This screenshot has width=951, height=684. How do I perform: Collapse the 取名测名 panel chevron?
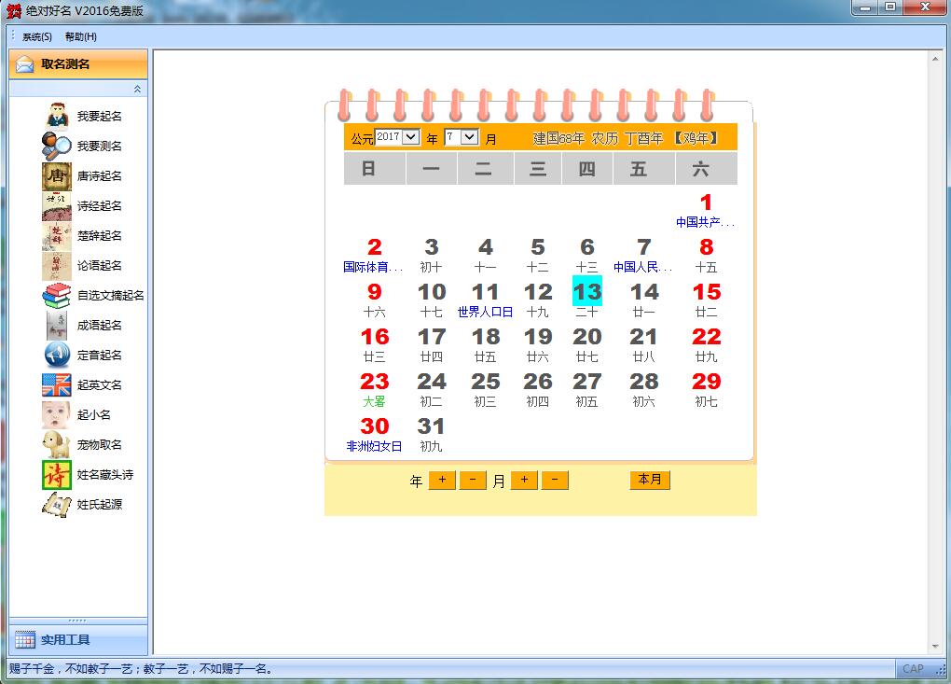(x=137, y=89)
